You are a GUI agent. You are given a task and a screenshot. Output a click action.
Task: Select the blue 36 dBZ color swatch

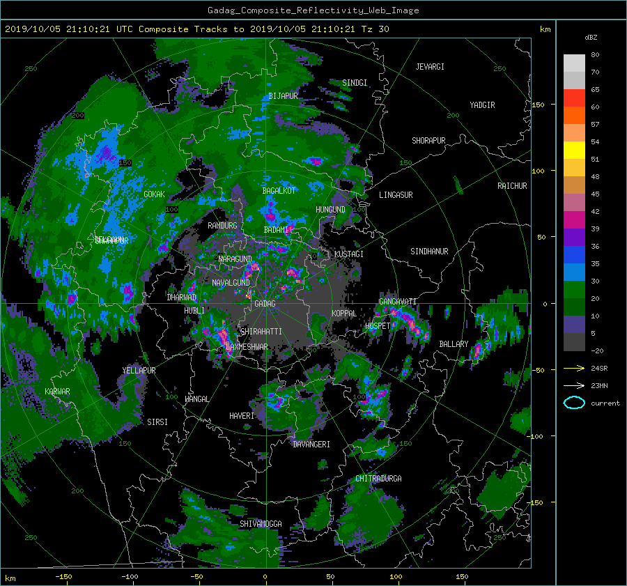click(574, 254)
